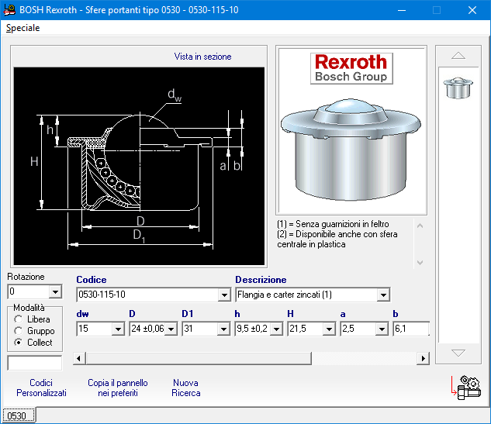Expand the D1 value dropdown
This screenshot has width=491, height=424.
point(223,329)
